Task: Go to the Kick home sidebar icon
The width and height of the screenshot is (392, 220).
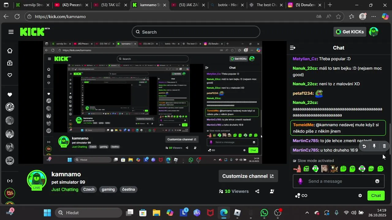Action: click(x=10, y=51)
